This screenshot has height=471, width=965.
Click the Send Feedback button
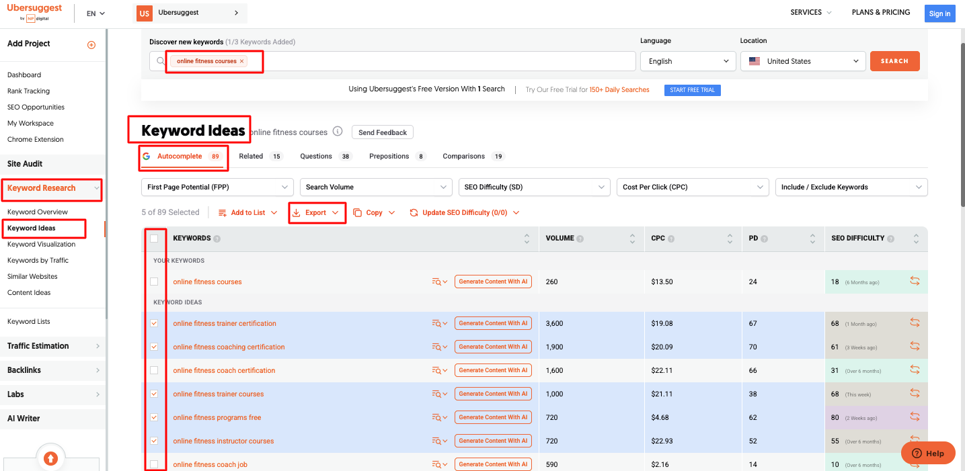pyautogui.click(x=383, y=132)
